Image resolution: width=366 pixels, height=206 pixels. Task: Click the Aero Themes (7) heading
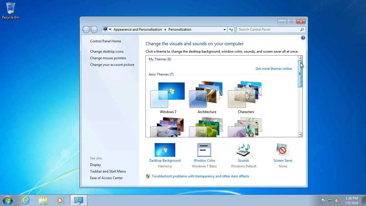click(161, 74)
